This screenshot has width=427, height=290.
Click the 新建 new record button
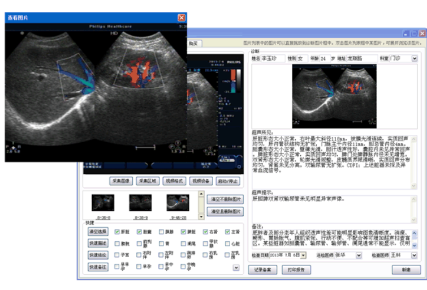[406, 270]
